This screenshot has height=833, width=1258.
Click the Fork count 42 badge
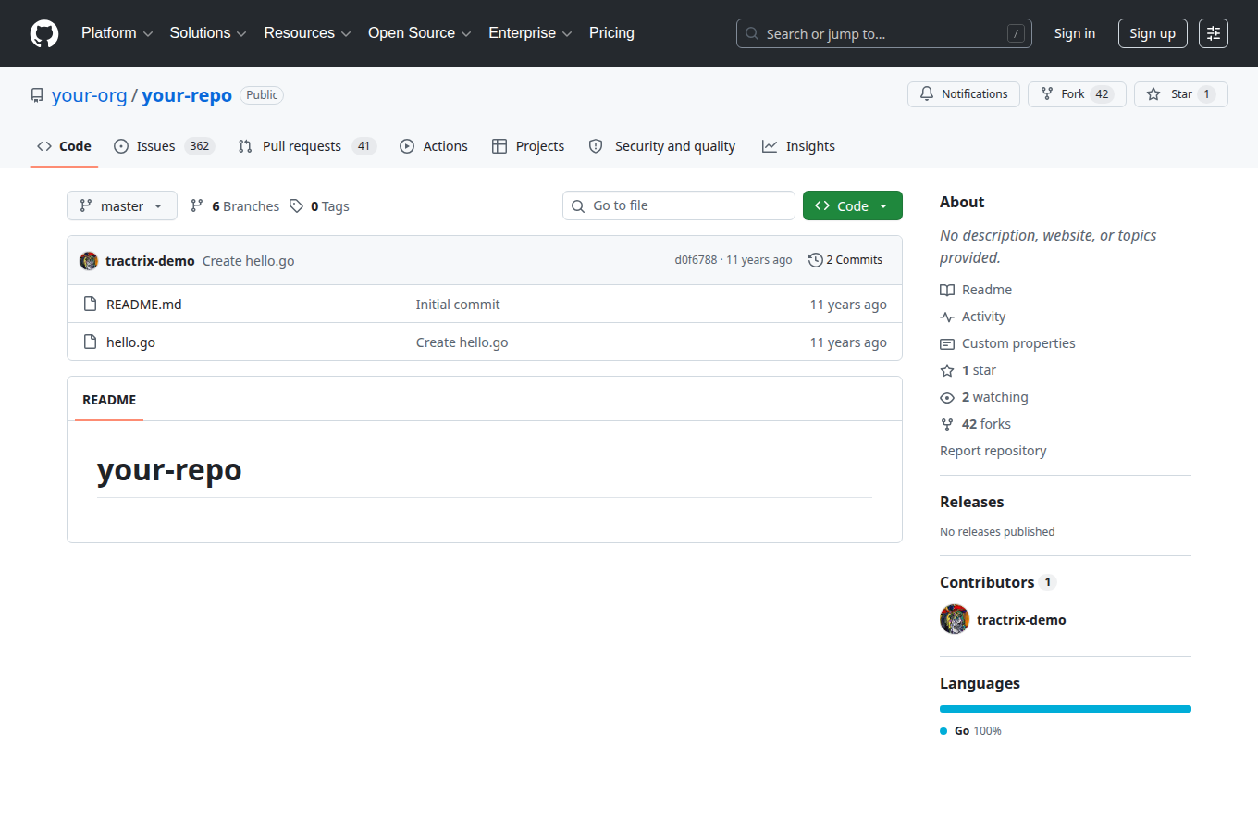tap(1102, 94)
